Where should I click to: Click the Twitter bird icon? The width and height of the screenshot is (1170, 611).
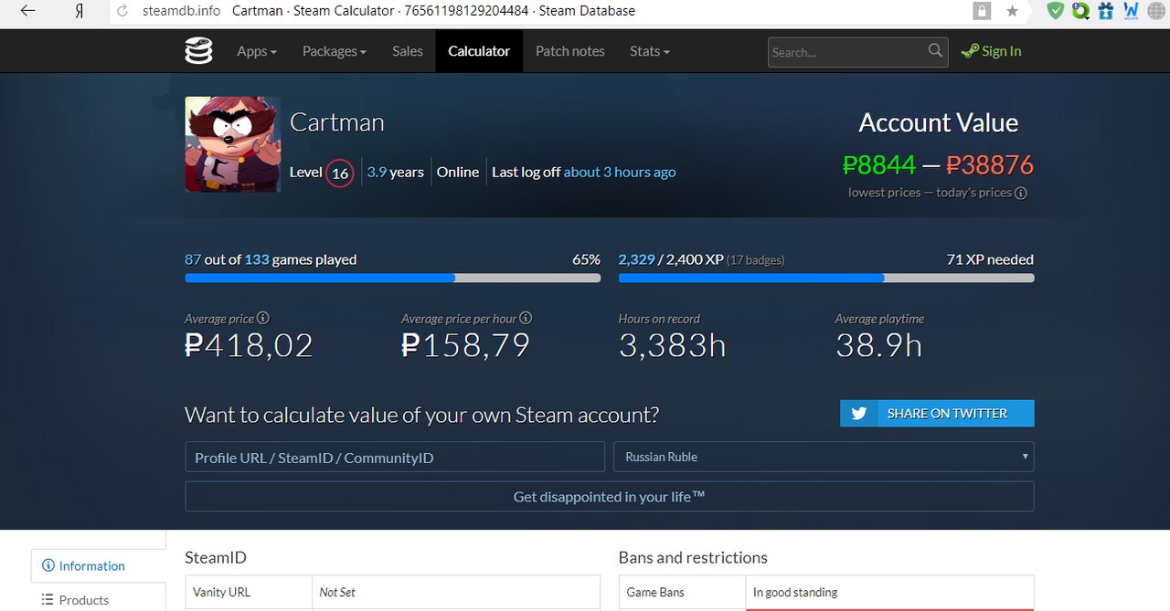click(858, 414)
